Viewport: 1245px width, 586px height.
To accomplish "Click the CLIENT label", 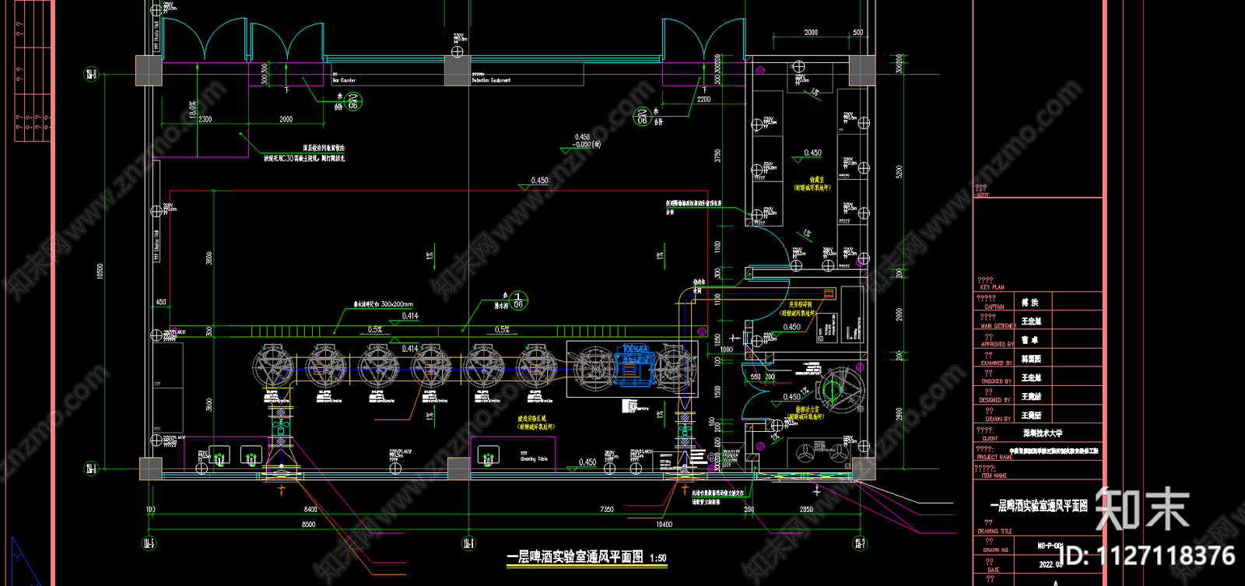I will pyautogui.click(x=991, y=438).
